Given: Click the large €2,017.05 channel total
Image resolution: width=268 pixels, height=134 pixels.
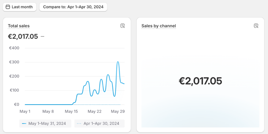Looking at the screenshot, I should pyautogui.click(x=200, y=81).
